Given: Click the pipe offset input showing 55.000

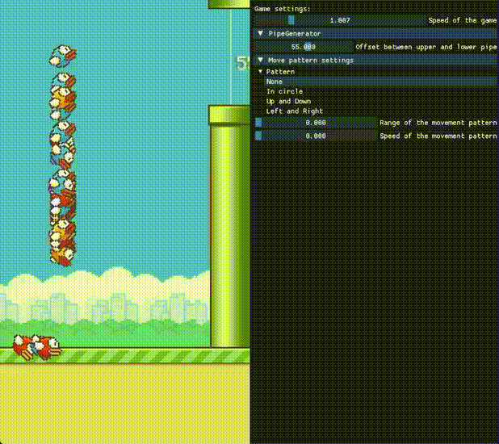Looking at the screenshot, I should [x=304, y=47].
